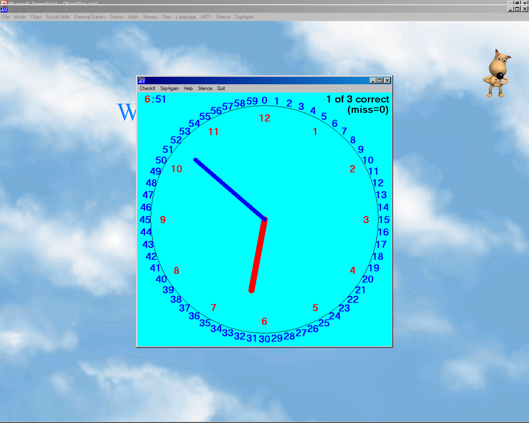Image resolution: width=529 pixels, height=423 pixels.
Task: Open the Social Skills menu
Action: coord(58,17)
